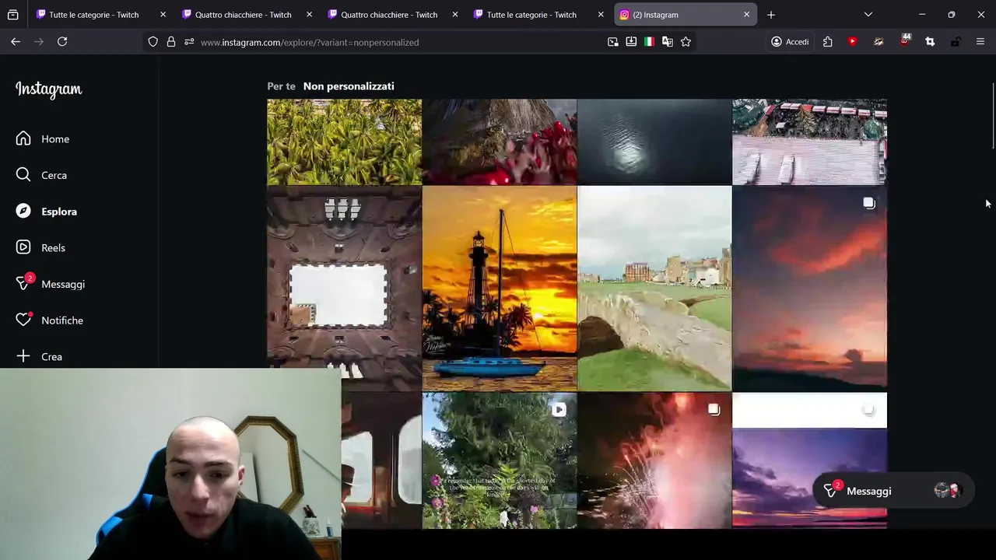Viewport: 996px width, 560px height.
Task: Open the lighthouse sunset post
Action: 500,288
